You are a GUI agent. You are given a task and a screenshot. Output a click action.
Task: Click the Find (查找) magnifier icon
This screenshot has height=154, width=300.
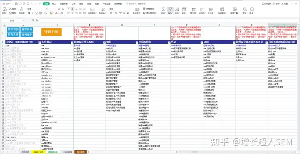coord(245,9)
